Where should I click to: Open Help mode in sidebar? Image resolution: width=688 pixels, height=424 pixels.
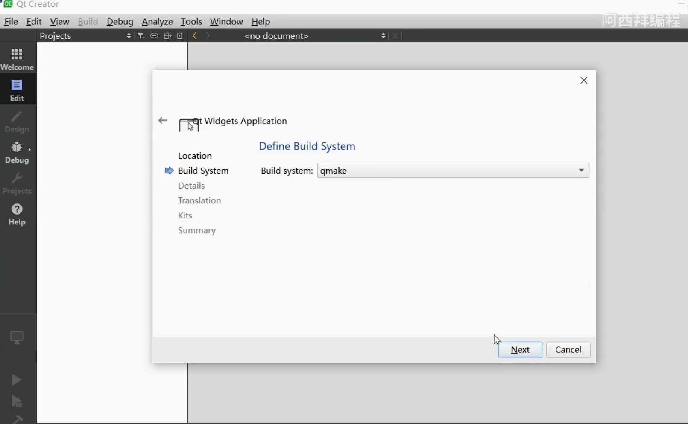point(17,214)
